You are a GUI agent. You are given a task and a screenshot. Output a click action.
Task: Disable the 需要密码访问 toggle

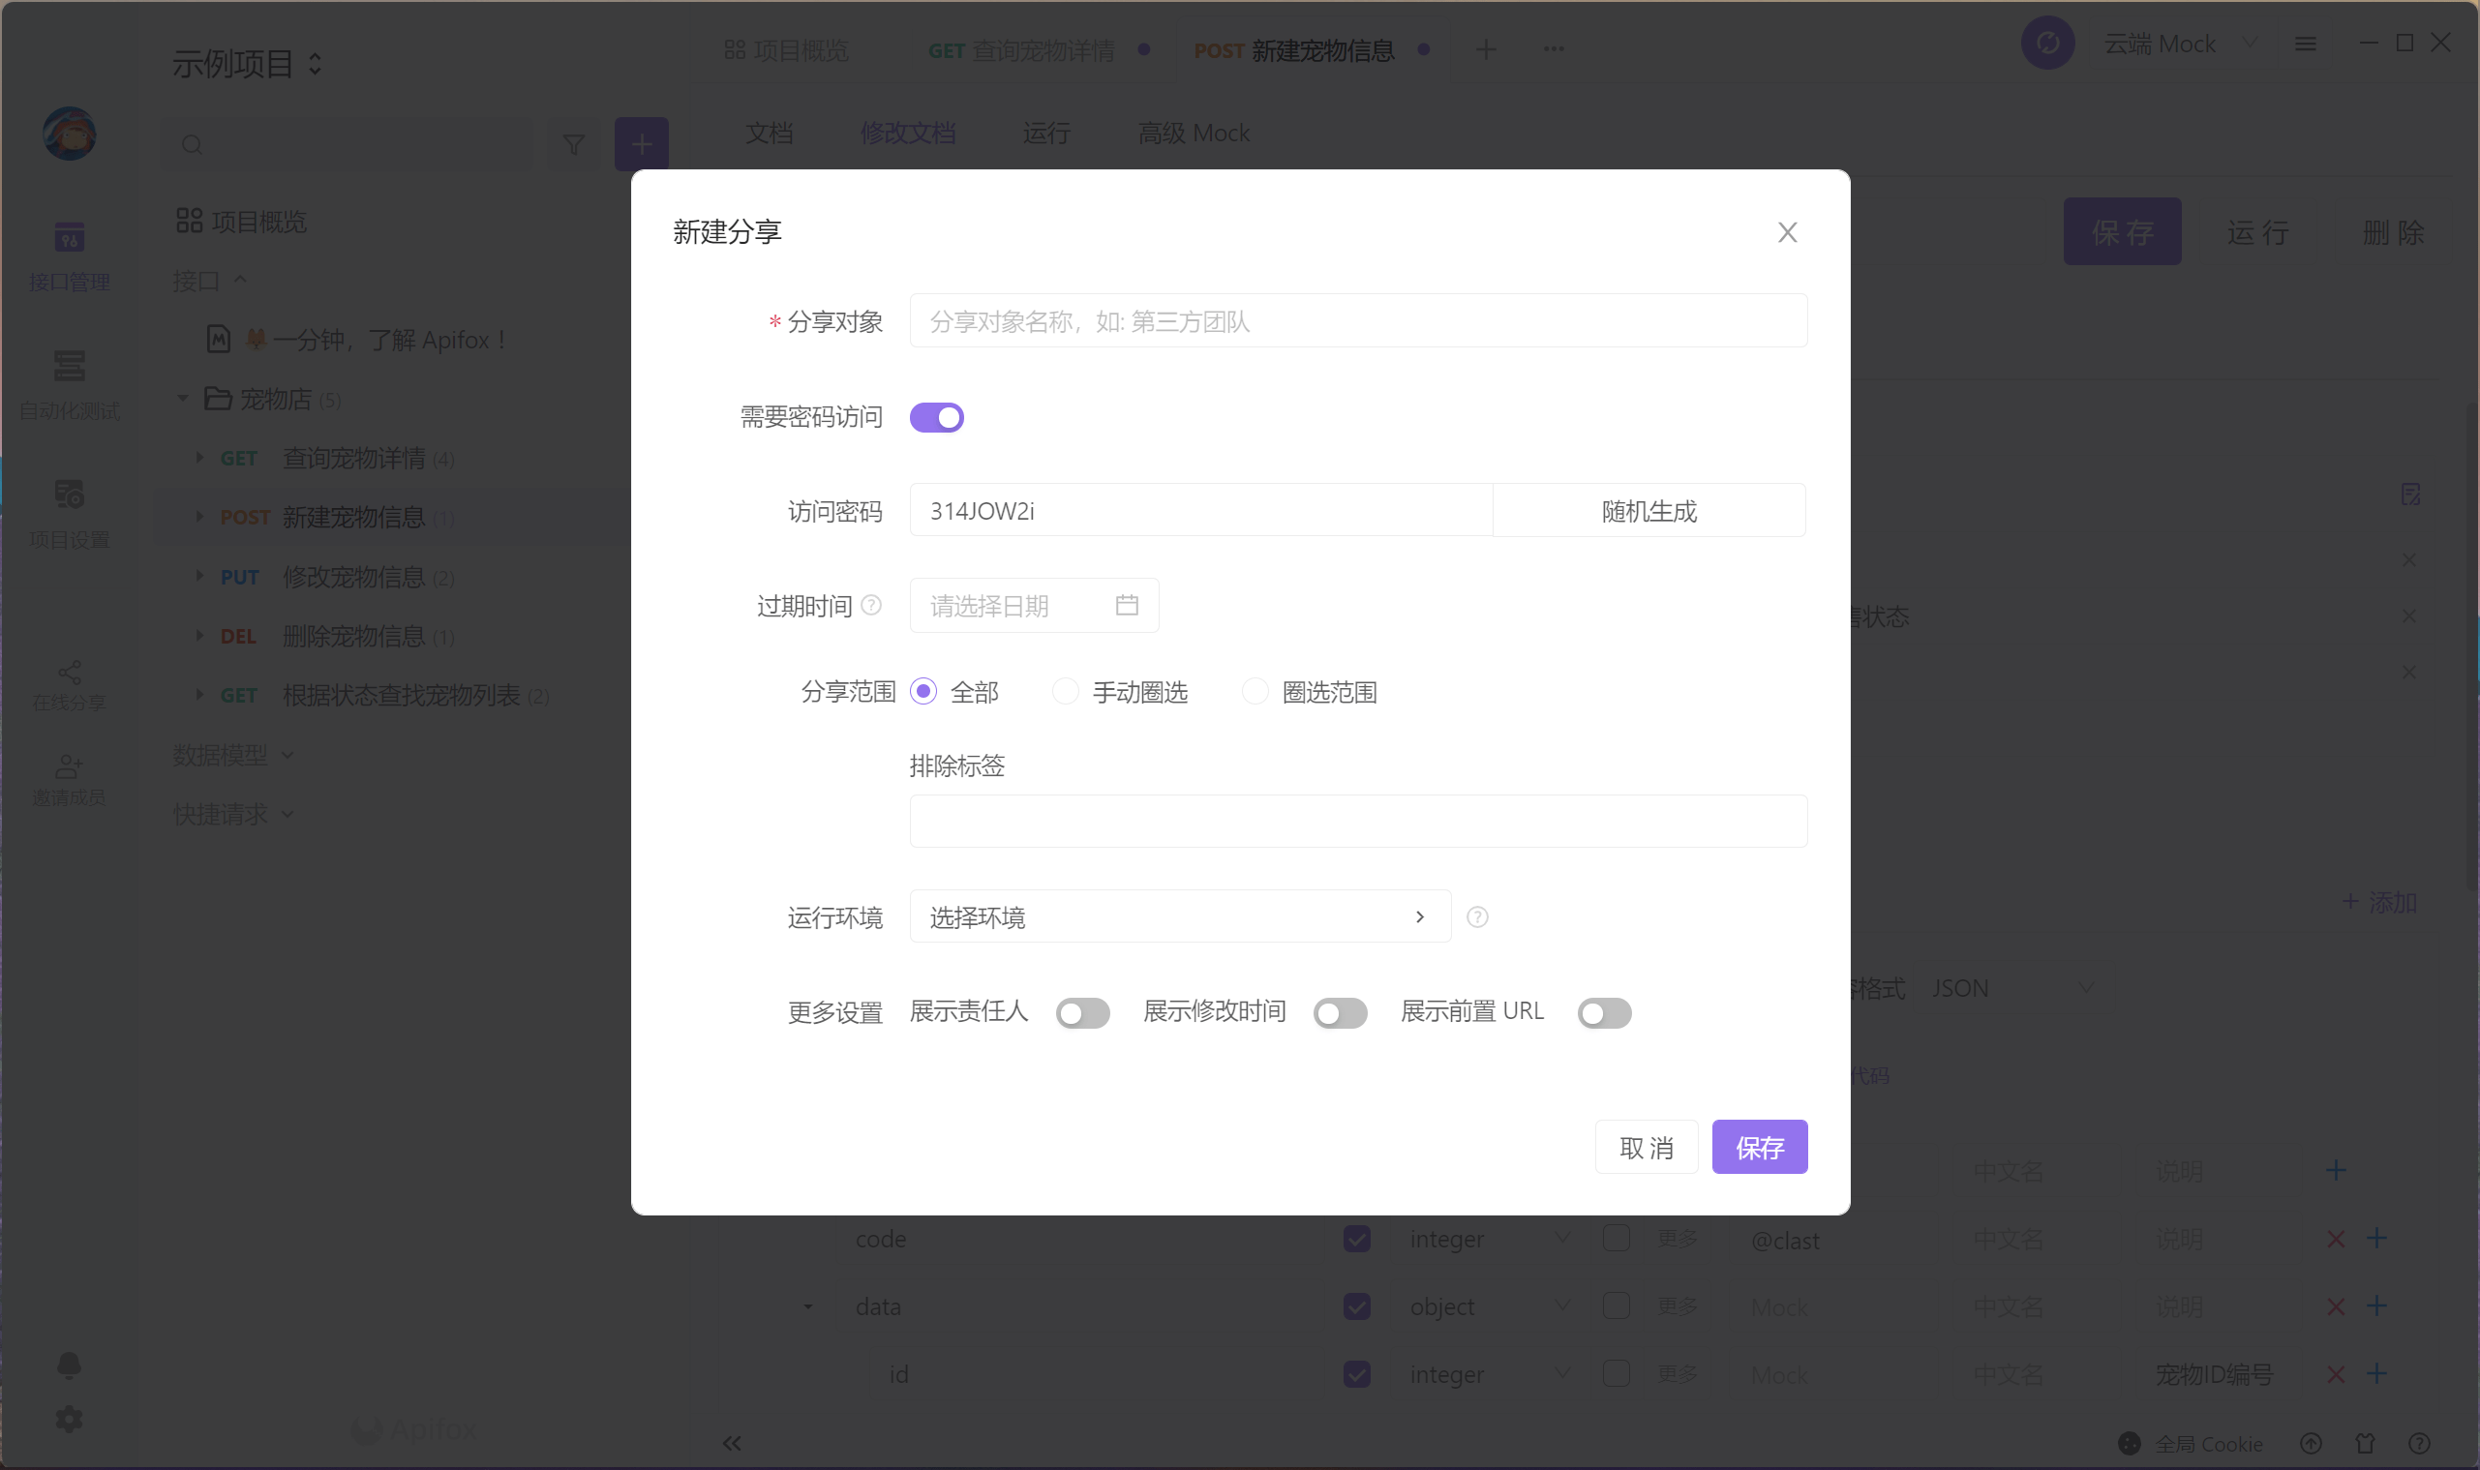coord(935,417)
